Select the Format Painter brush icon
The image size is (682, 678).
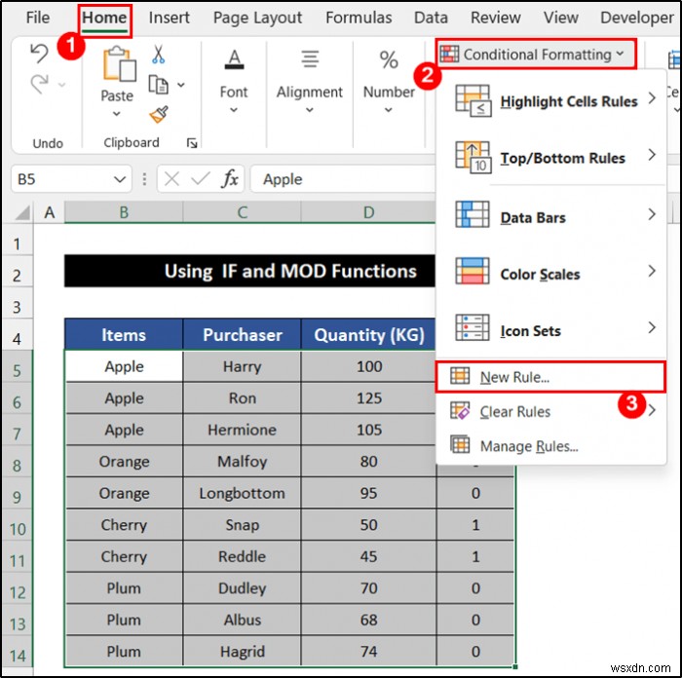click(158, 115)
